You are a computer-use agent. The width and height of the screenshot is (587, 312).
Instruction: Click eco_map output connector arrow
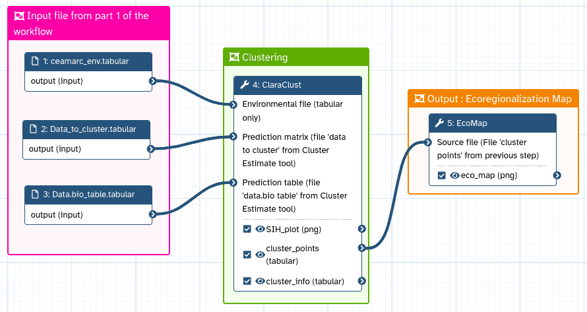point(557,175)
